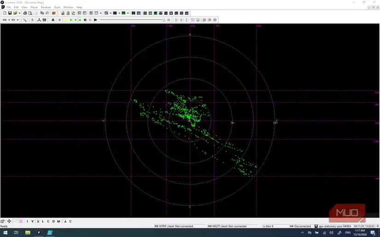Click the center/pan arrows icon at bottom

(x=9, y=221)
